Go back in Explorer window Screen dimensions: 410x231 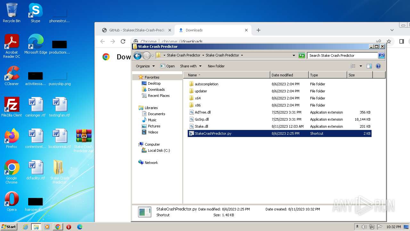tap(138, 56)
